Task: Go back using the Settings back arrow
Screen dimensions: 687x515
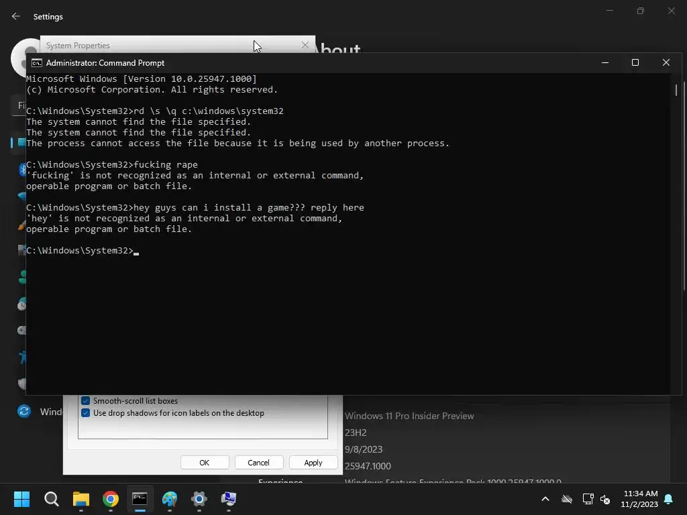Action: pos(16,16)
